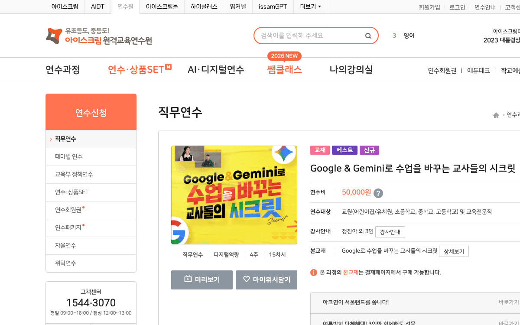Select 위탁연수 in the sidebar
The height and width of the screenshot is (325, 520).
click(x=91, y=263)
